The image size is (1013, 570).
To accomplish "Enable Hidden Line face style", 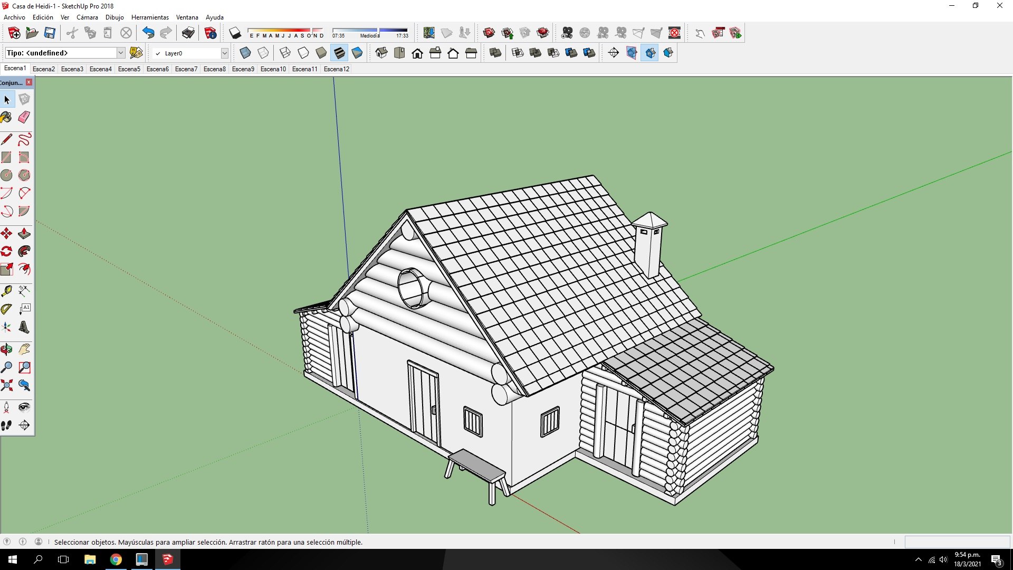I will 303,53.
